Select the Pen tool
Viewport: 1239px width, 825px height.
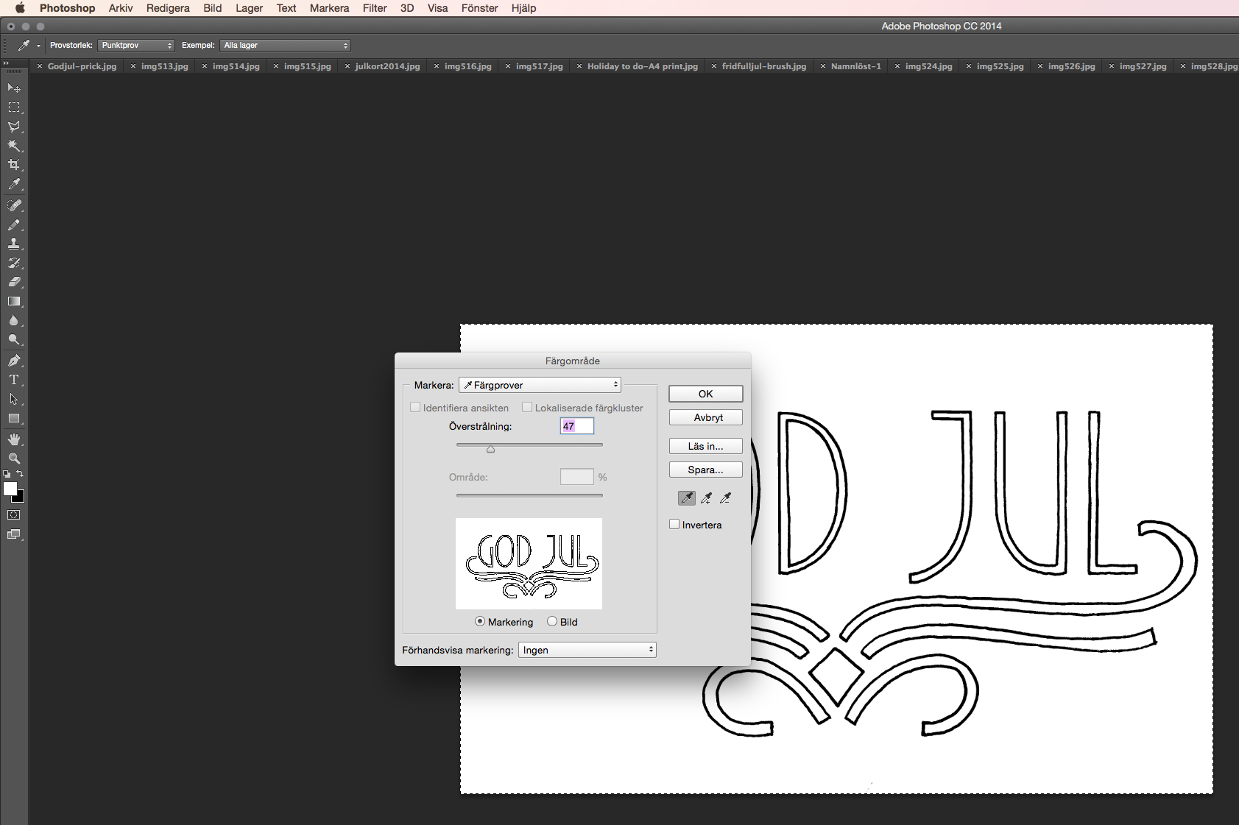14,361
